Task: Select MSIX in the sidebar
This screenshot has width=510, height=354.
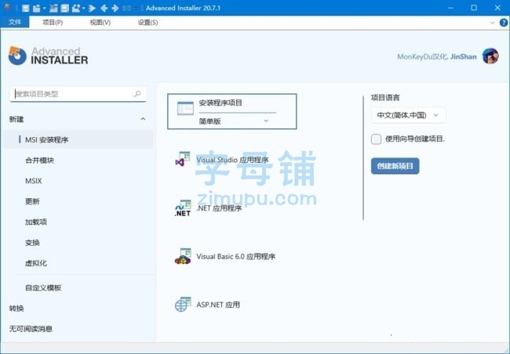Action: 34,181
